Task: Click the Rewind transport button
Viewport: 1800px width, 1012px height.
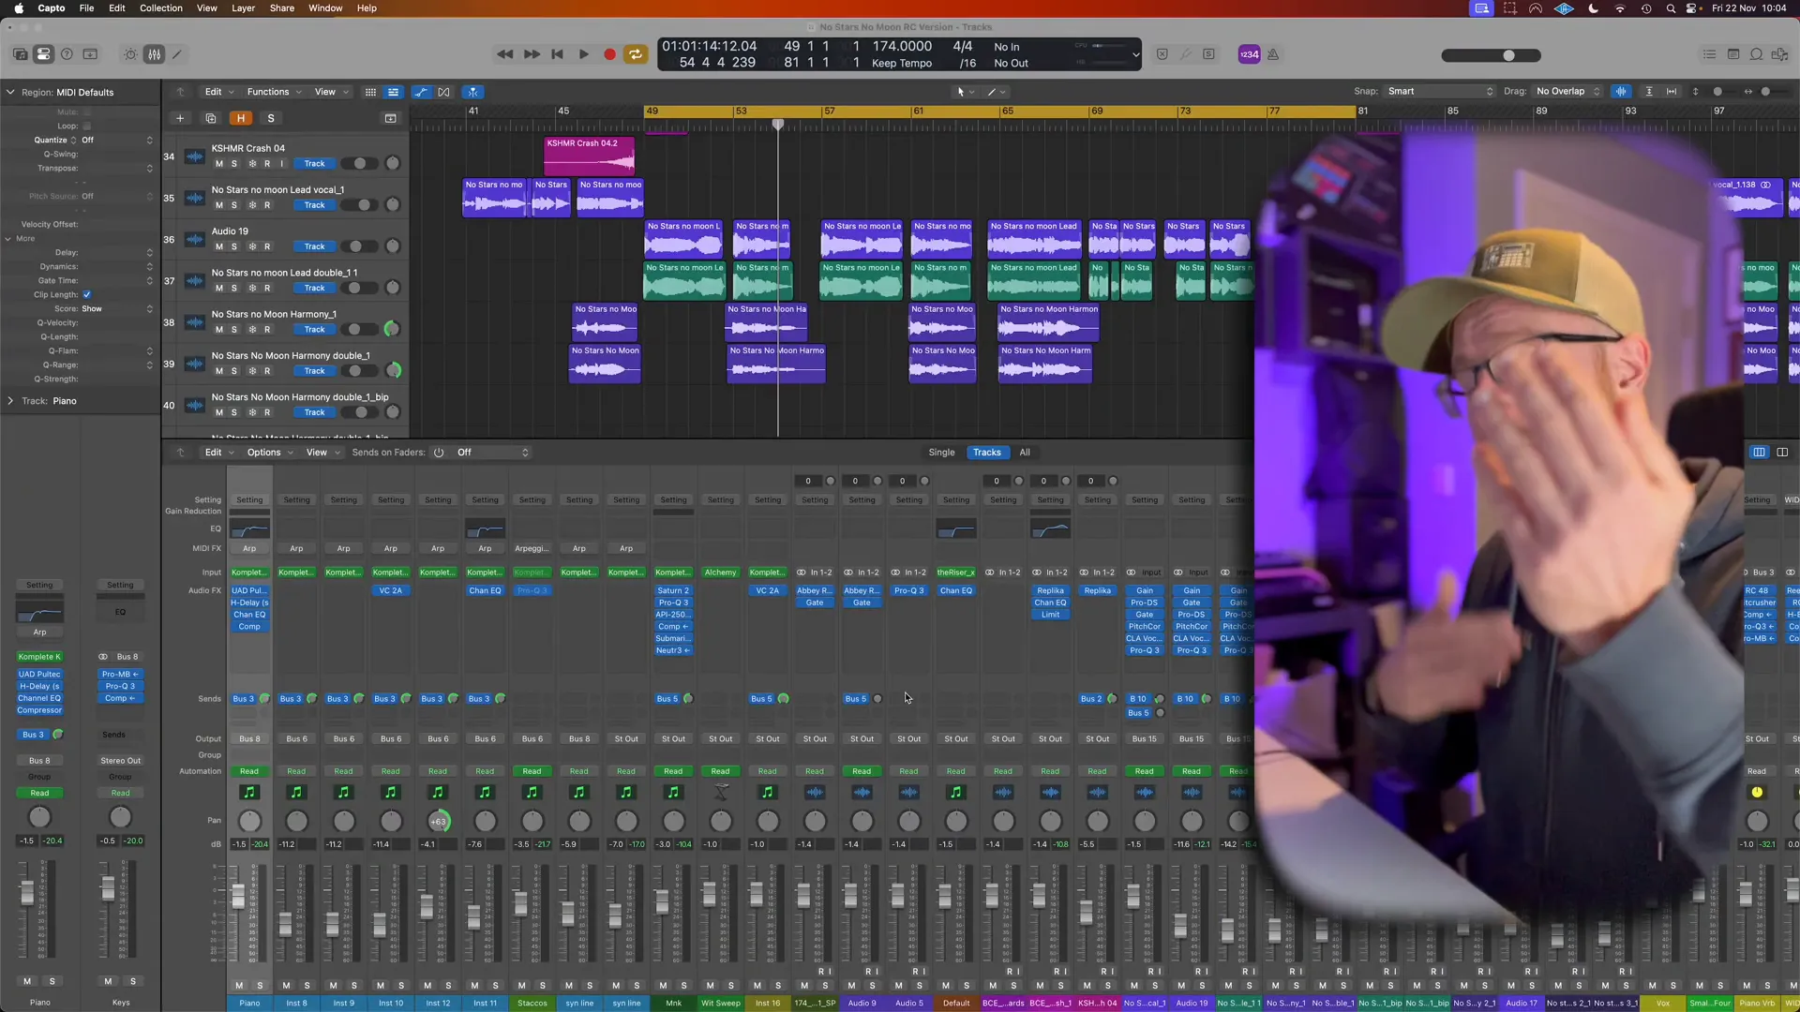Action: click(504, 54)
